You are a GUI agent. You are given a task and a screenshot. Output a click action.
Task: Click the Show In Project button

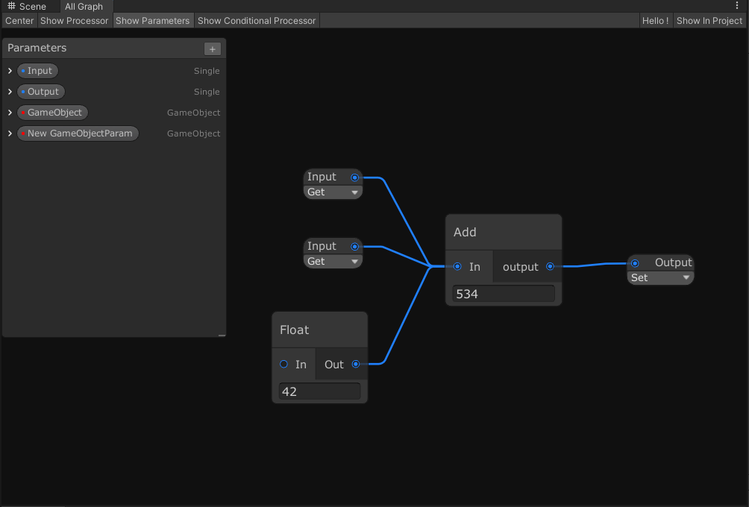tap(709, 21)
